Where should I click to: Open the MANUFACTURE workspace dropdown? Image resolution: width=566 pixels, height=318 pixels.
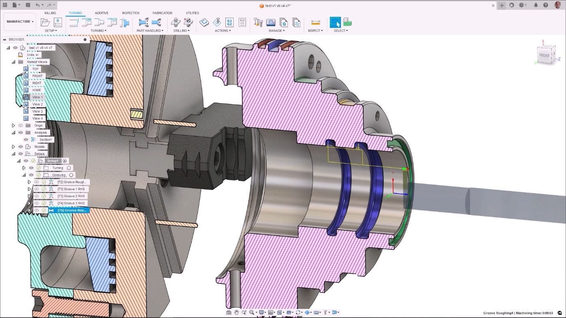[x=20, y=22]
